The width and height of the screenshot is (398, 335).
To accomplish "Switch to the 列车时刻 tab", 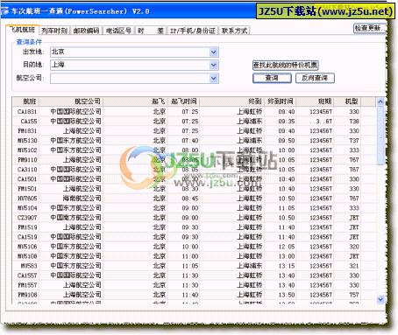I will point(54,31).
